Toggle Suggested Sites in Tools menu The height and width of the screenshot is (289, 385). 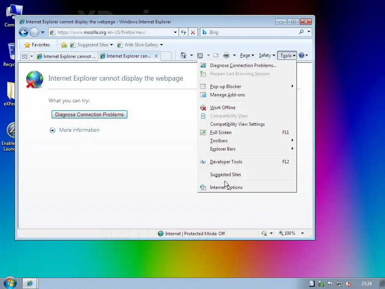click(x=247, y=175)
